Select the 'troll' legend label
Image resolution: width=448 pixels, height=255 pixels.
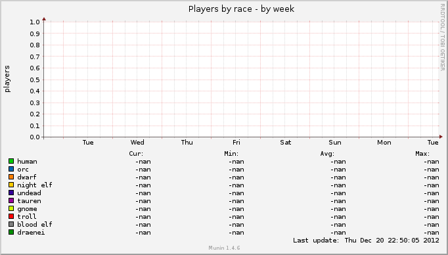(x=27, y=217)
